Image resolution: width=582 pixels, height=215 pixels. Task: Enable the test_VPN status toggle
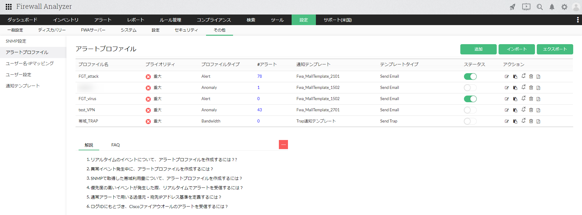click(x=470, y=110)
